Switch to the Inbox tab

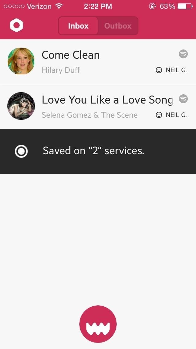tap(78, 26)
